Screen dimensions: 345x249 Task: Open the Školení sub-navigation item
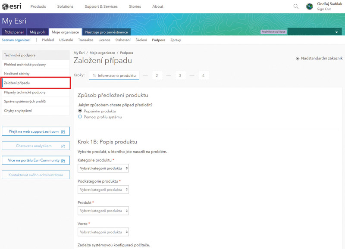click(141, 40)
